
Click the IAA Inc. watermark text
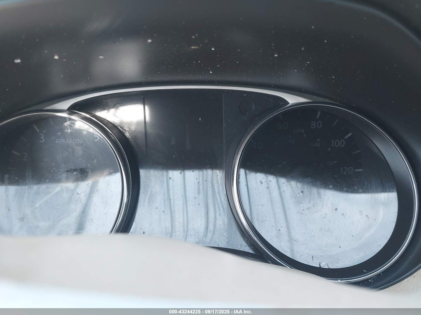[x=241, y=312]
